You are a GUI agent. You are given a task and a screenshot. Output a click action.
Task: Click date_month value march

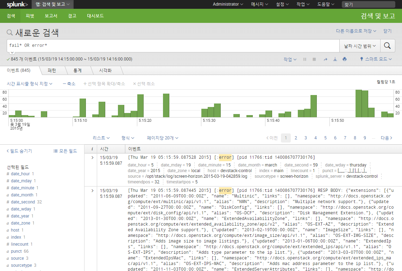pos(271,165)
